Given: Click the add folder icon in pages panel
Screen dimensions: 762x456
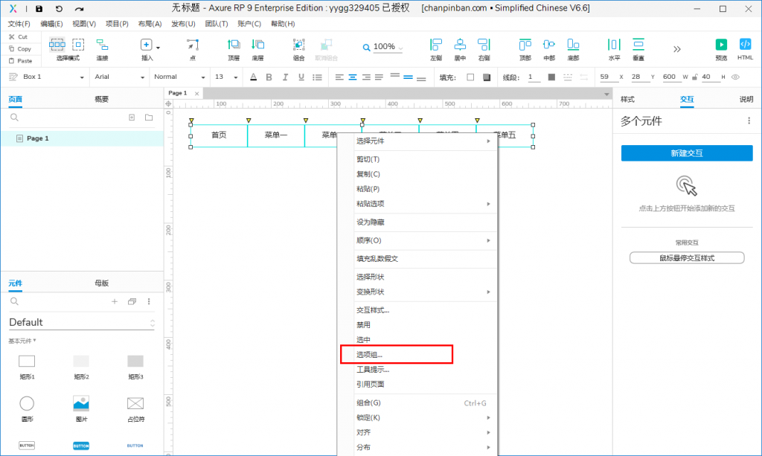Looking at the screenshot, I should click(x=149, y=118).
